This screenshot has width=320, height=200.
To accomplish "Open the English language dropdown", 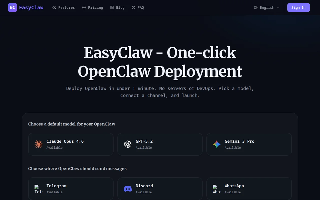I will (x=267, y=7).
